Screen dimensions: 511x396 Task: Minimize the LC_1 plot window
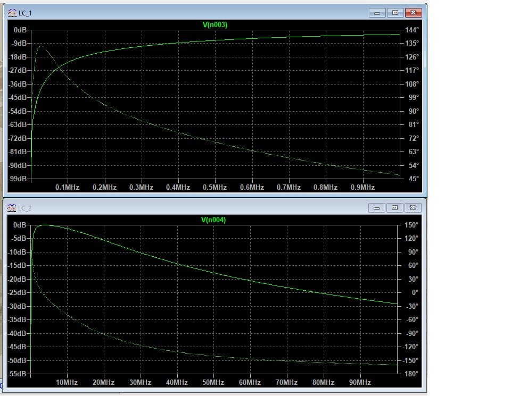pyautogui.click(x=377, y=13)
